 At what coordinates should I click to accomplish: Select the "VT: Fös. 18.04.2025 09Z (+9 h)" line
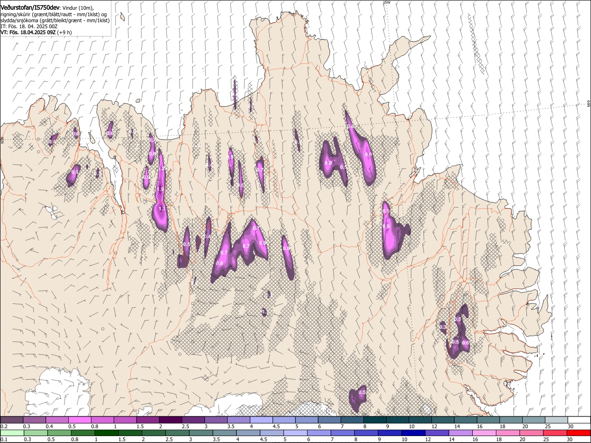36,32
